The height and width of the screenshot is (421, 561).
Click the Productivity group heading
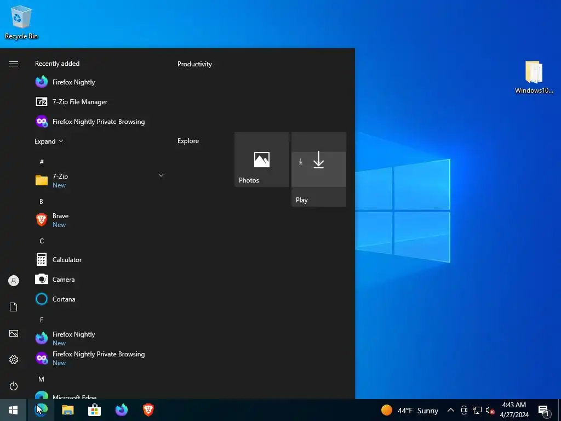click(194, 64)
